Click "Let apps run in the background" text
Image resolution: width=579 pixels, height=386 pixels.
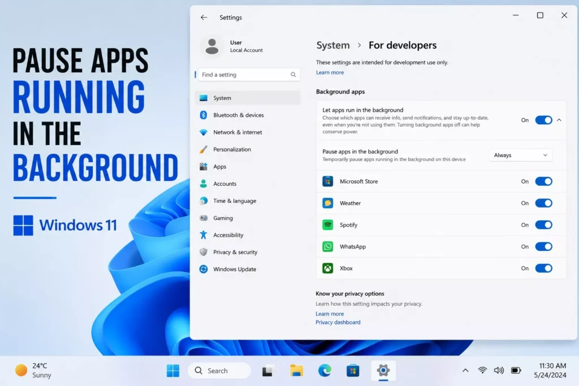362,110
